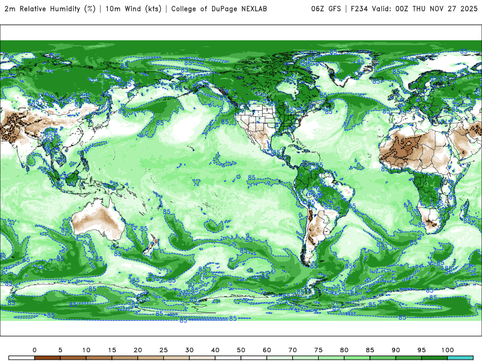Click the "25" color scale label
Screen dimensions: 482x361
pyautogui.click(x=163, y=350)
